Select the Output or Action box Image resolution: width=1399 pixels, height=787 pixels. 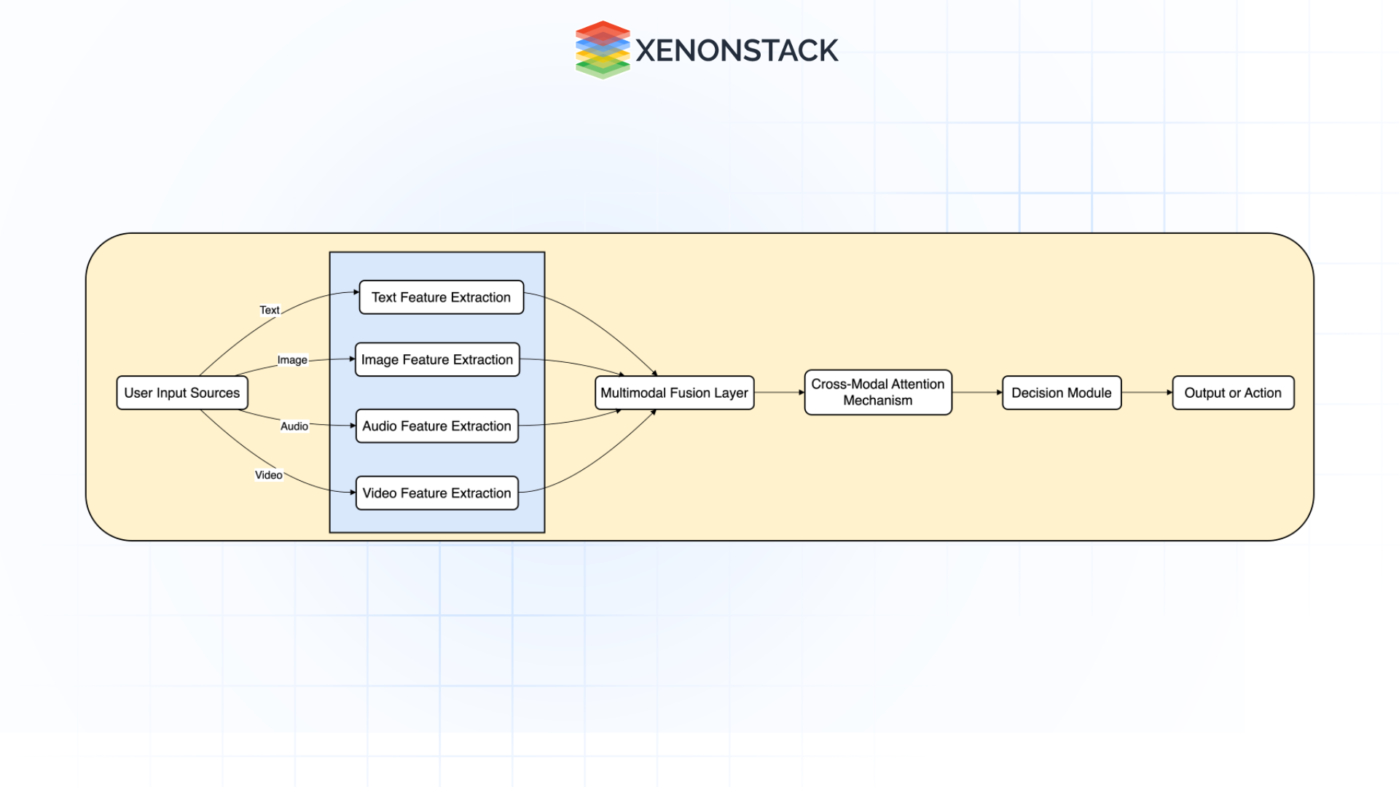pyautogui.click(x=1232, y=393)
